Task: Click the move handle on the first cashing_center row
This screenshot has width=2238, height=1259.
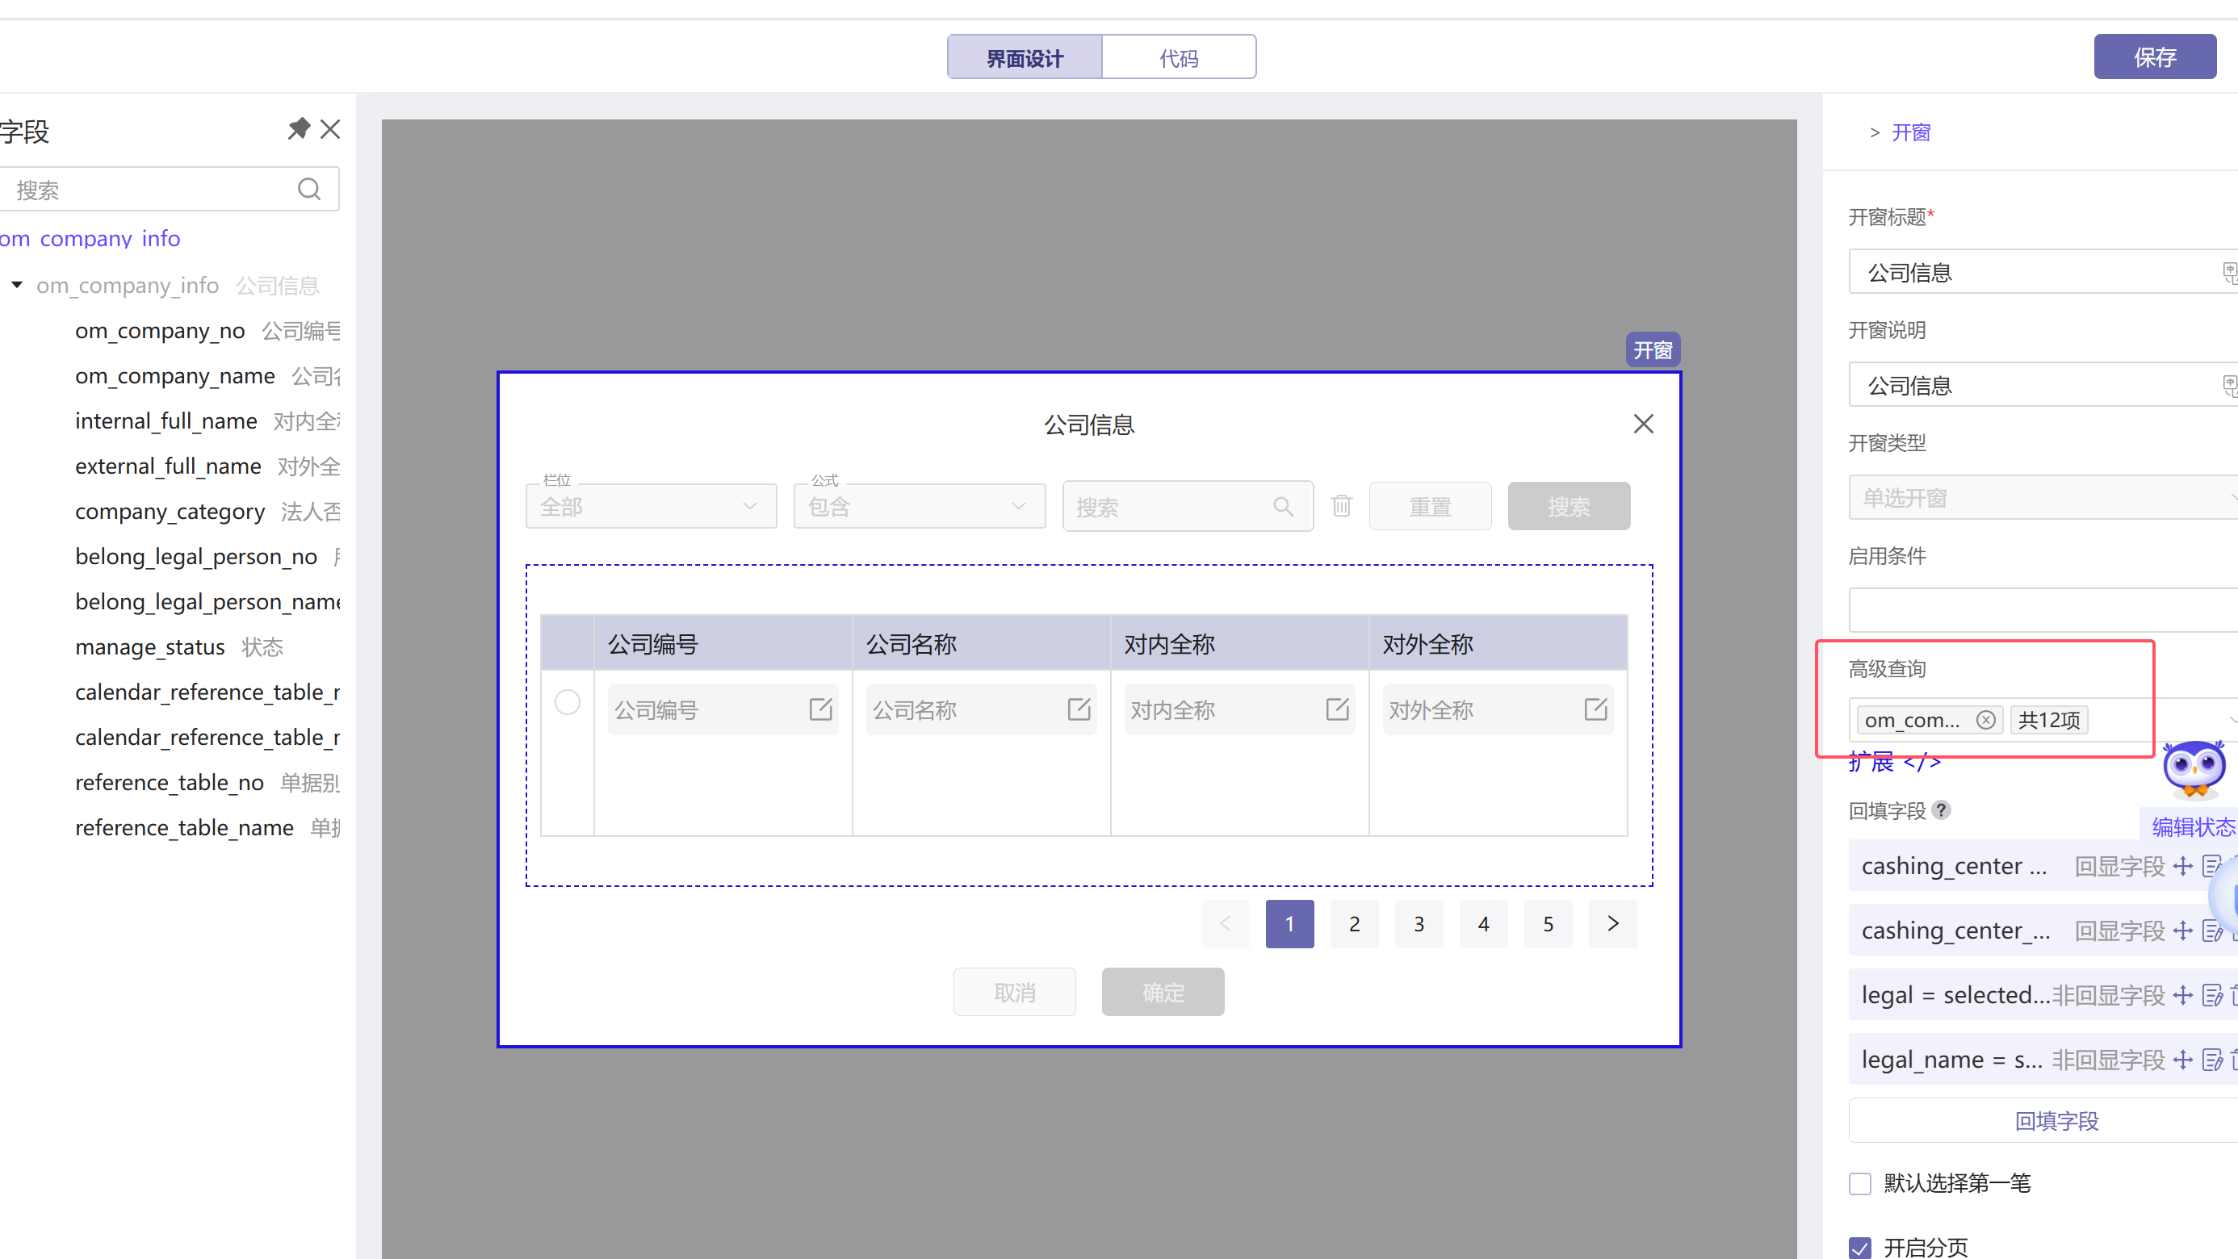Action: [x=2183, y=866]
